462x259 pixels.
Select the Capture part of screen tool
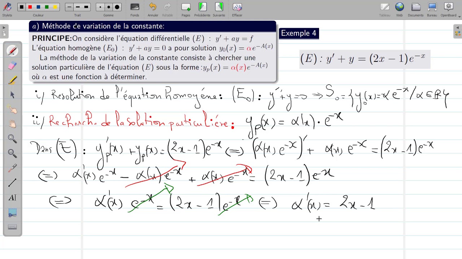12,212
